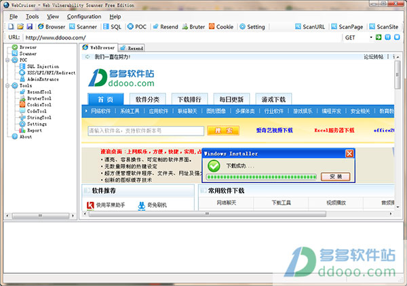Switch to the WebBrowser tab
The image size is (407, 286).
point(98,47)
